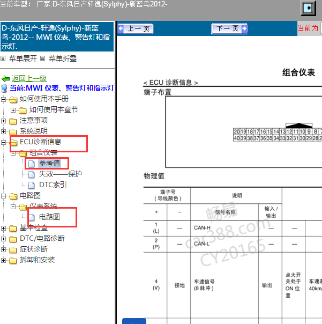Click the 菜单展开 expand menu option

(23, 58)
